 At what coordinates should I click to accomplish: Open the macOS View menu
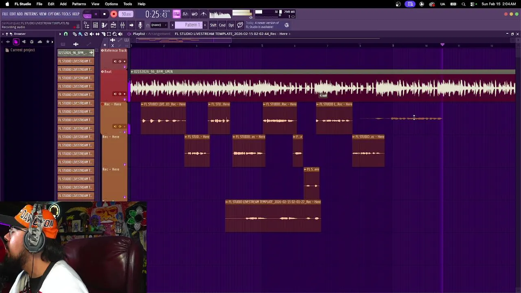[x=95, y=4]
